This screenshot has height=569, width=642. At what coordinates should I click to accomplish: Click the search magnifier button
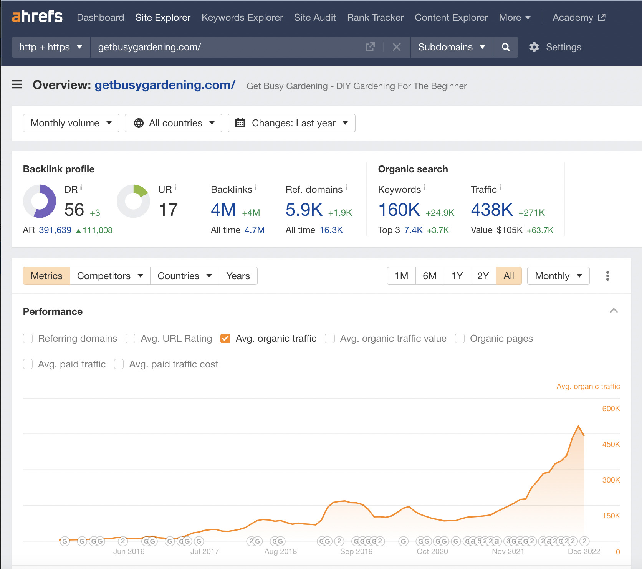(506, 47)
